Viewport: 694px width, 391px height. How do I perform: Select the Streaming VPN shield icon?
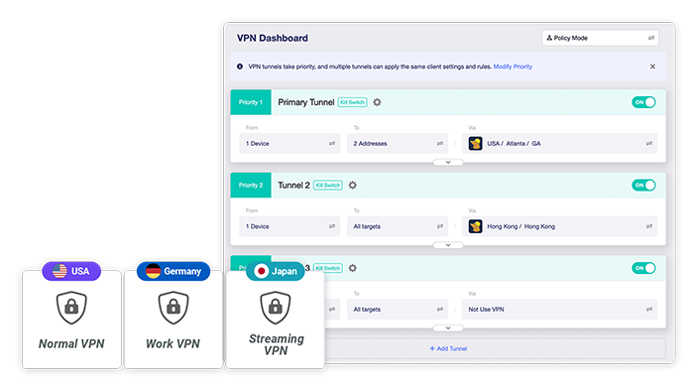pyautogui.click(x=276, y=308)
